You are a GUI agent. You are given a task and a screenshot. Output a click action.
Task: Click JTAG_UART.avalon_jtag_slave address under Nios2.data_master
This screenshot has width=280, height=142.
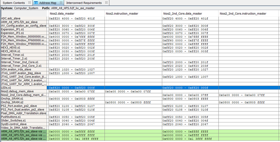click(x=72, y=73)
